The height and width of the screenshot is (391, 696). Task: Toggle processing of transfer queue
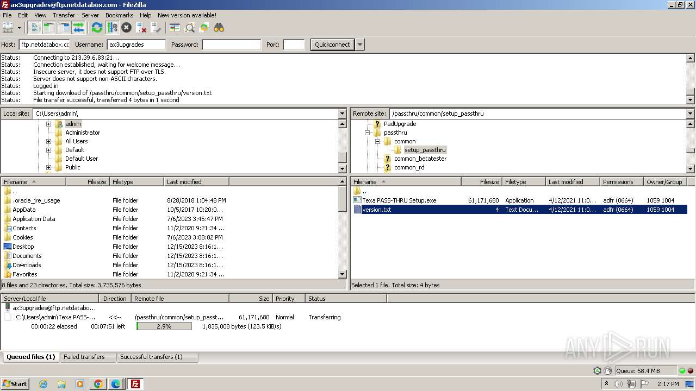click(111, 27)
